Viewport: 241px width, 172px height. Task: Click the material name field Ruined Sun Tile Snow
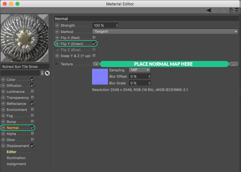tap(25, 67)
